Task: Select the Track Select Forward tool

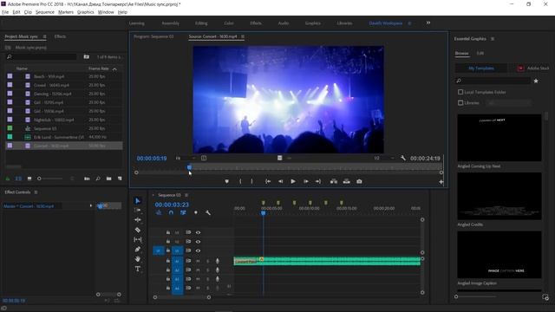Action: (x=138, y=210)
